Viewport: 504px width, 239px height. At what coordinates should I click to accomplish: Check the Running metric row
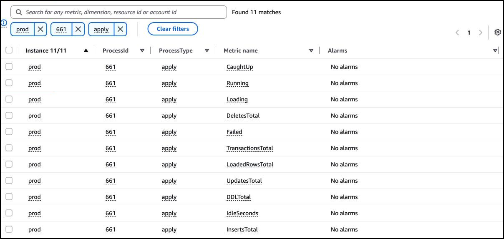click(x=9, y=83)
